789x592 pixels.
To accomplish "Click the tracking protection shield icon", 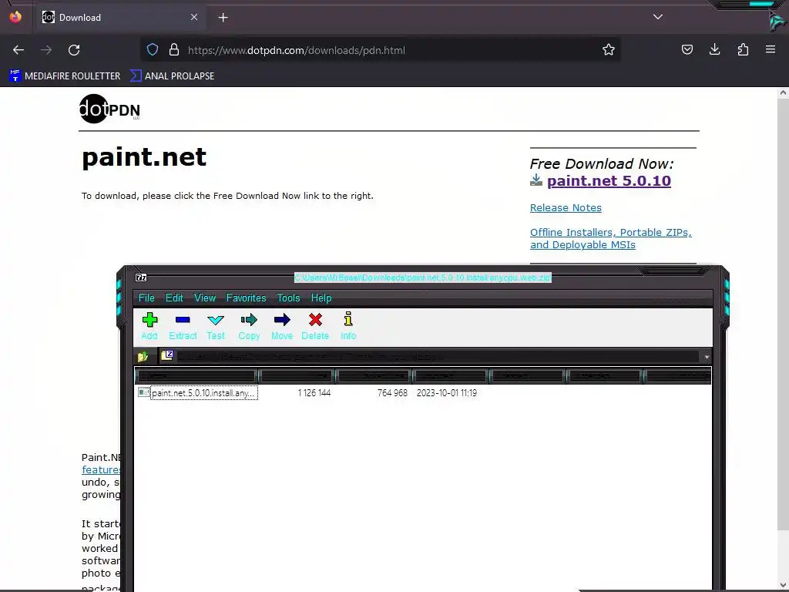I will pos(153,50).
